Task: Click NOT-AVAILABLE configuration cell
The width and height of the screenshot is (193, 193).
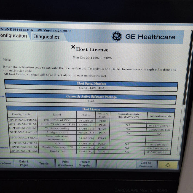Action: point(23,132)
